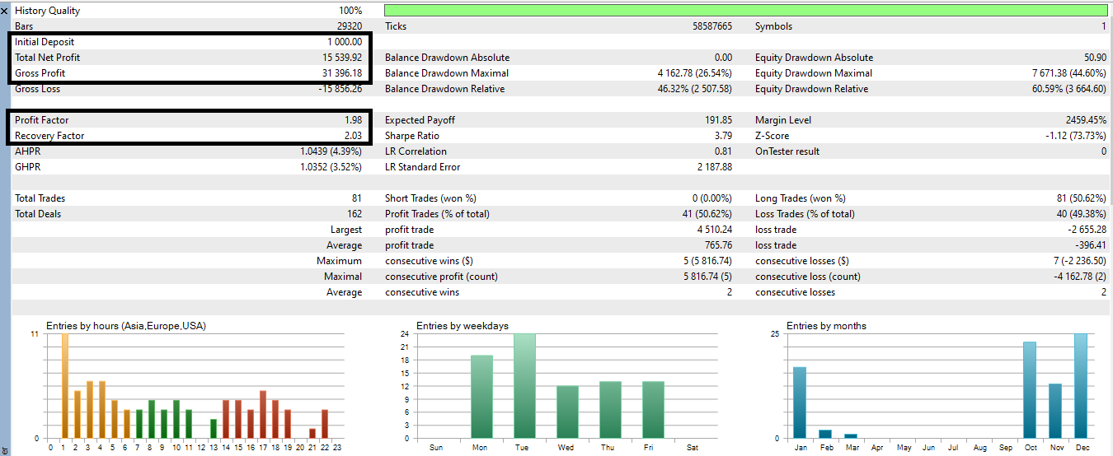Click the green History Quality progress bar

click(x=745, y=11)
